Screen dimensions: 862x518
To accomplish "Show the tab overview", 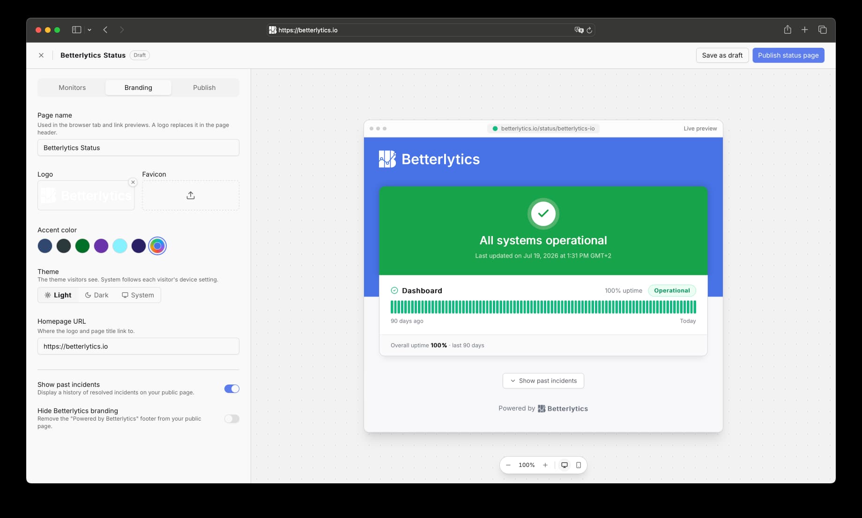I will pyautogui.click(x=822, y=30).
